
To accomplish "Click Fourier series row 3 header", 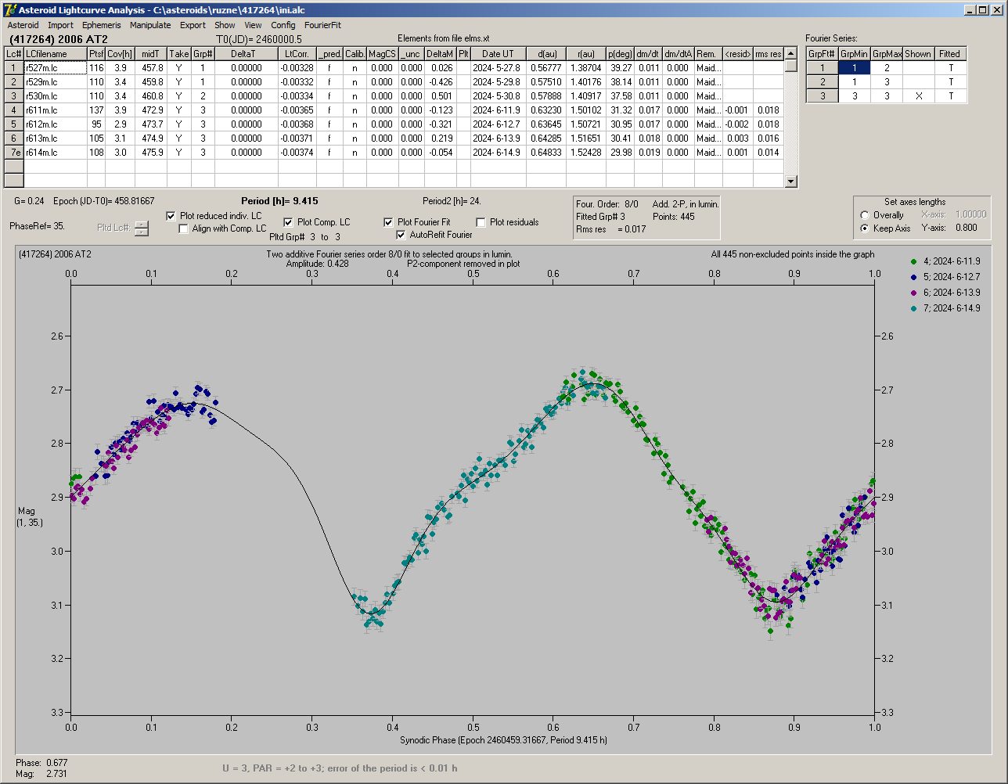I will tap(823, 96).
